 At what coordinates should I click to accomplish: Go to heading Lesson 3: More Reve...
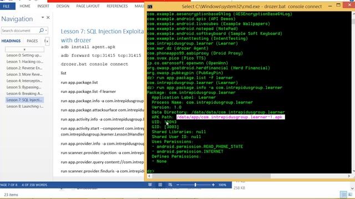click(x=24, y=74)
